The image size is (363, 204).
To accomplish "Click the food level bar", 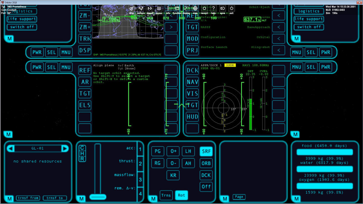I will coord(325,152).
